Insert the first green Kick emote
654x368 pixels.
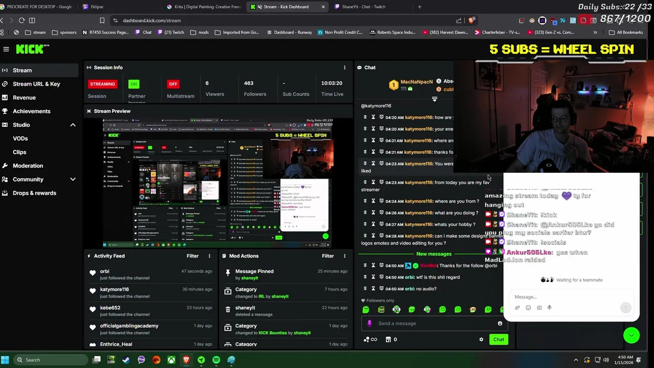click(366, 309)
